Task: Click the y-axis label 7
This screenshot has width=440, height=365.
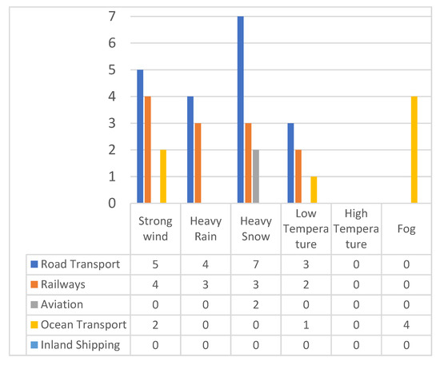Action: (112, 16)
